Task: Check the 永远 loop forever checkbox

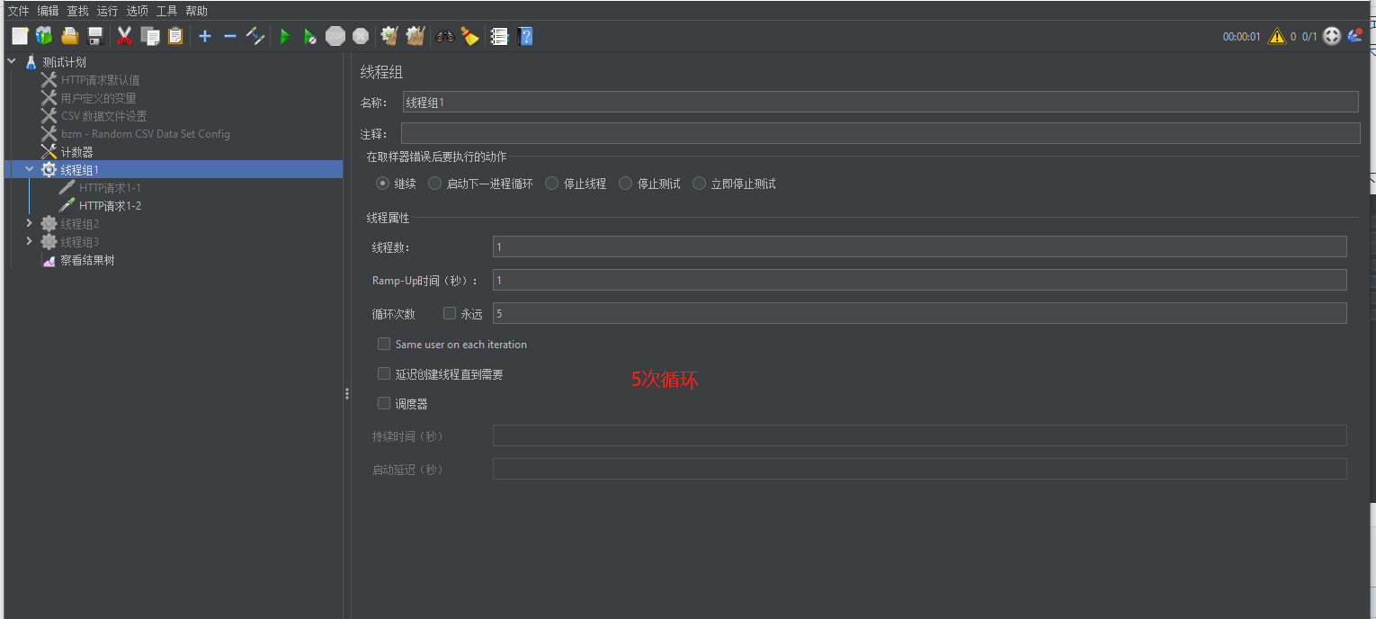Action: click(x=450, y=313)
